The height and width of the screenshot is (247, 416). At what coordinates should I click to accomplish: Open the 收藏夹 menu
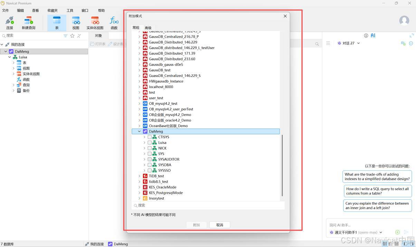tap(53, 11)
